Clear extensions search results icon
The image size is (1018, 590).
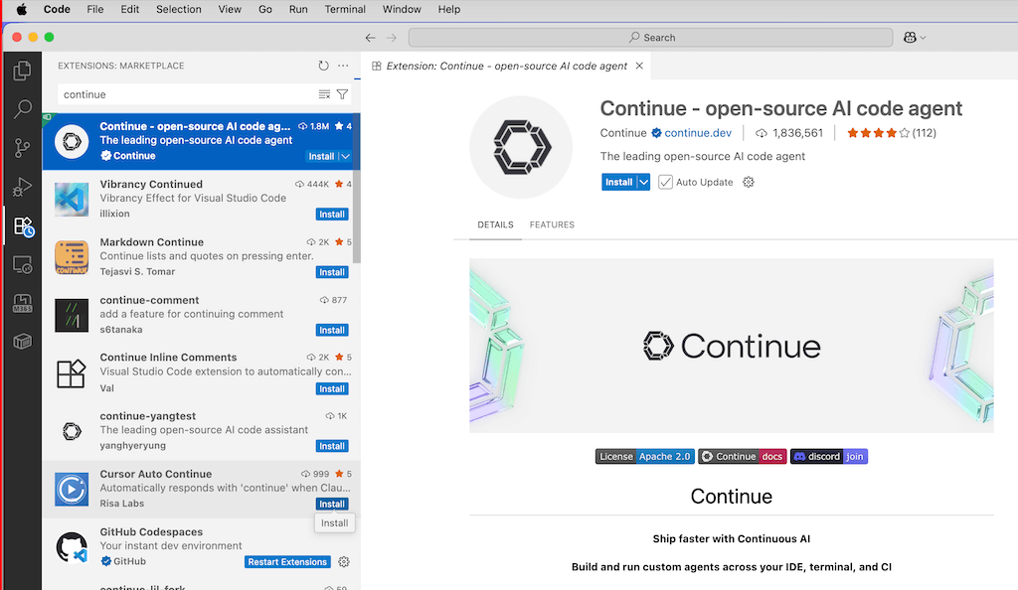point(324,94)
